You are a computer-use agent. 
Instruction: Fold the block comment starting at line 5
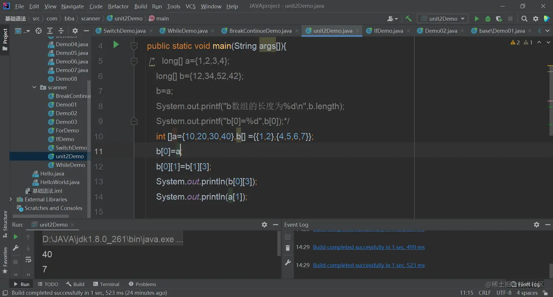(x=134, y=61)
